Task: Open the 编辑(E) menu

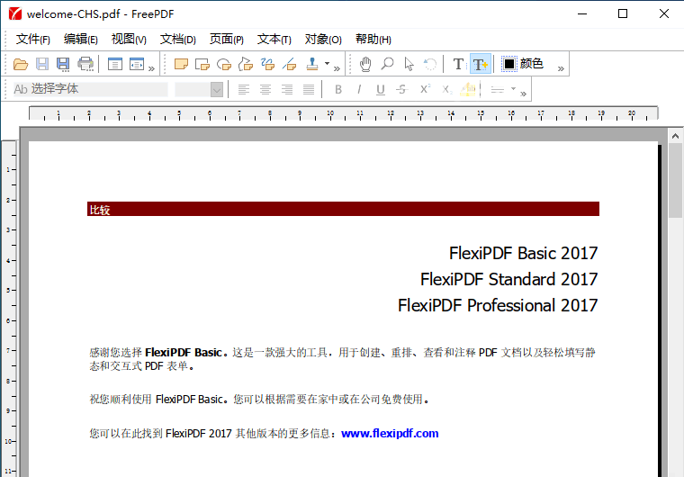Action: [x=81, y=40]
